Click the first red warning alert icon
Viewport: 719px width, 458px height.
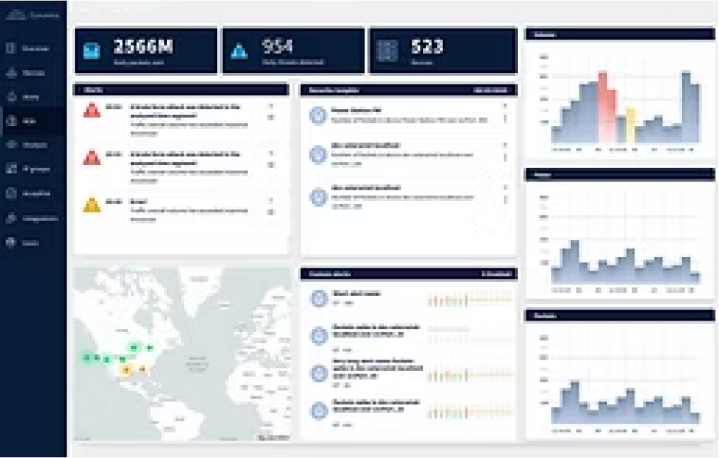92,110
